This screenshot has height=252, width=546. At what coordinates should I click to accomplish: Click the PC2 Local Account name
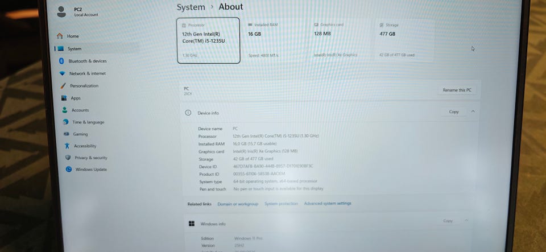(86, 12)
